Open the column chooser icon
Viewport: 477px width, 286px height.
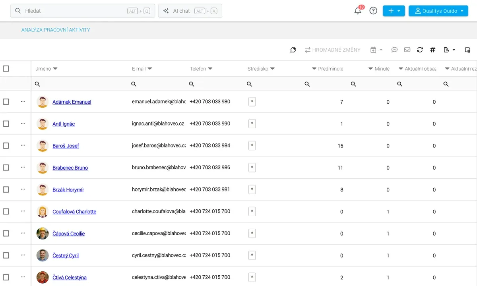(x=467, y=50)
